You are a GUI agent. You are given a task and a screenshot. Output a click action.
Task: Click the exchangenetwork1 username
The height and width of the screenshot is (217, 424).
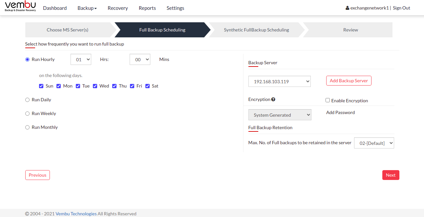click(370, 8)
